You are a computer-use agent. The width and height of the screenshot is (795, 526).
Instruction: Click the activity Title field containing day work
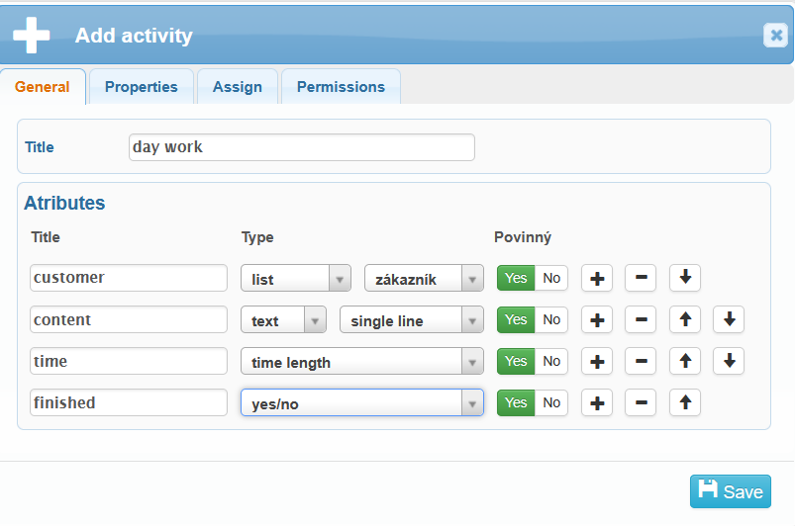[301, 147]
